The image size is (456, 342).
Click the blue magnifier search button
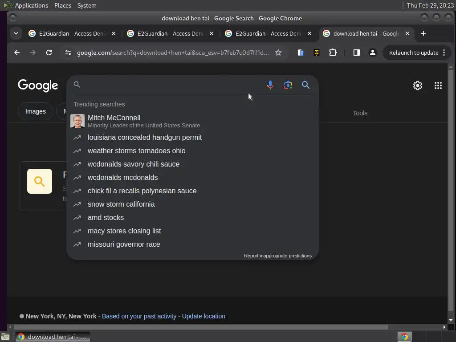(305, 85)
